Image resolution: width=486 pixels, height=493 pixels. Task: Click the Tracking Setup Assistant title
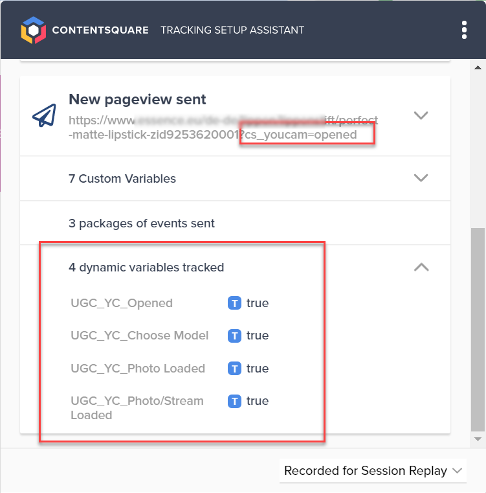coord(232,30)
